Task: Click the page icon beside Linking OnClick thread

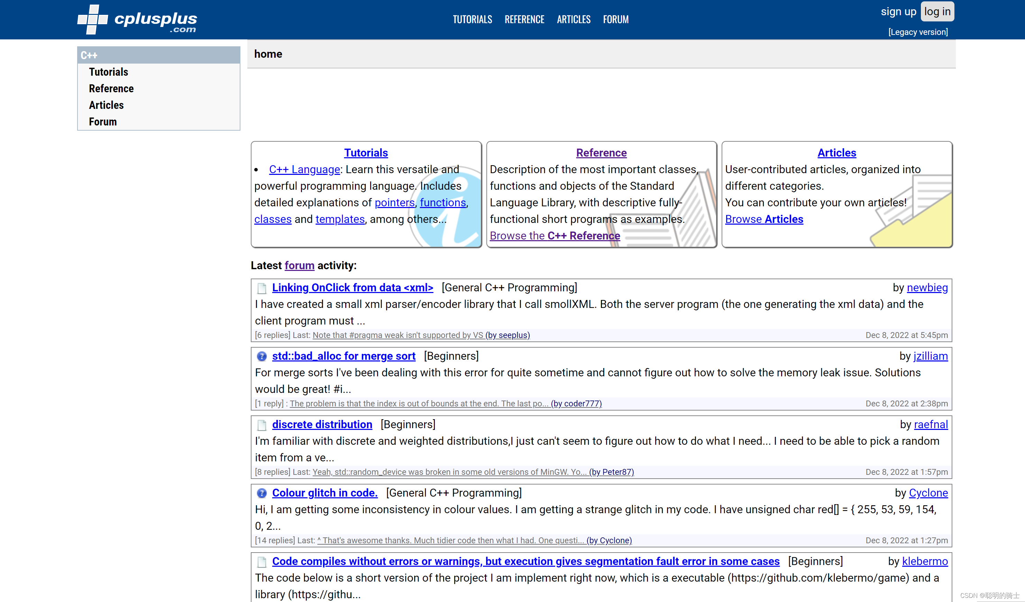Action: (x=262, y=289)
